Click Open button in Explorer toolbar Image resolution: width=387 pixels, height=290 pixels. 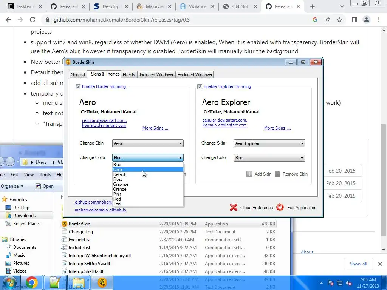[x=45, y=186]
